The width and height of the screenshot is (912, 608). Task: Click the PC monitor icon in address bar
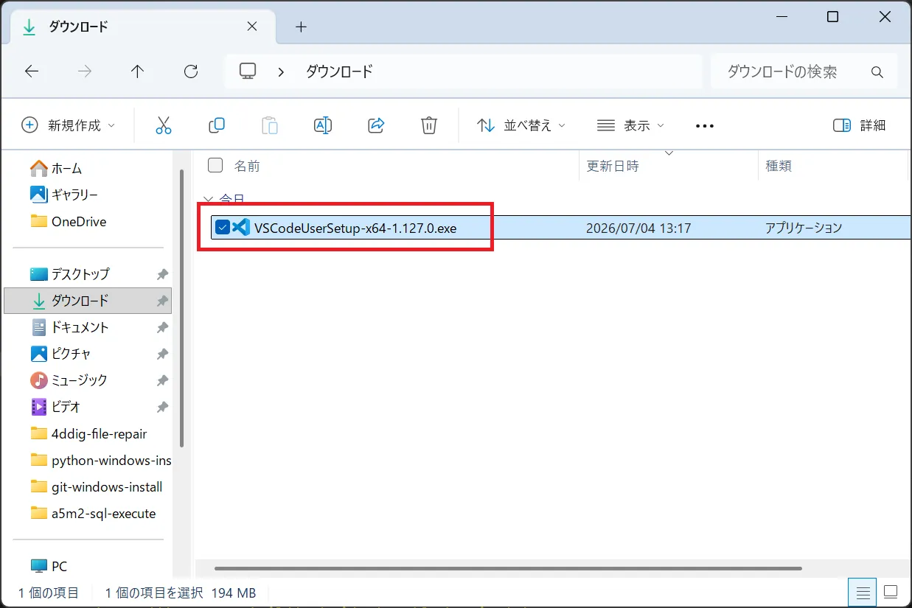248,71
